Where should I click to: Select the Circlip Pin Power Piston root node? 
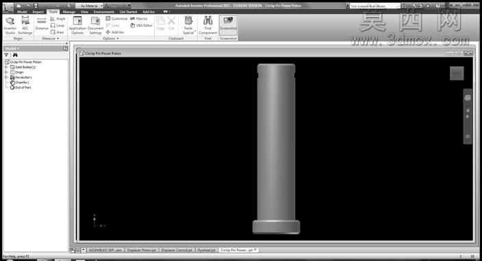tap(23, 62)
